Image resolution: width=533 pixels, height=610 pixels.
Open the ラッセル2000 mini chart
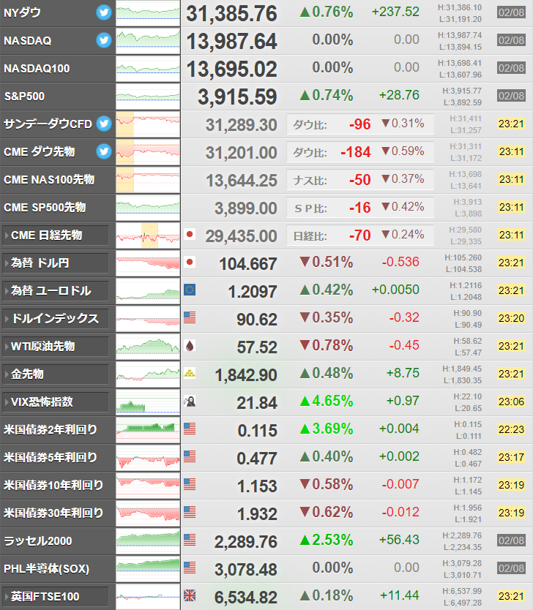(148, 541)
